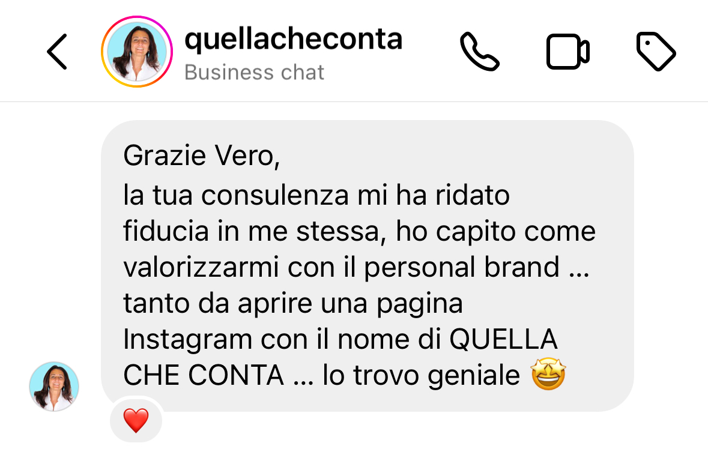Tap the word 'consulenza' in the message
This screenshot has width=708, height=455.
pos(275,196)
